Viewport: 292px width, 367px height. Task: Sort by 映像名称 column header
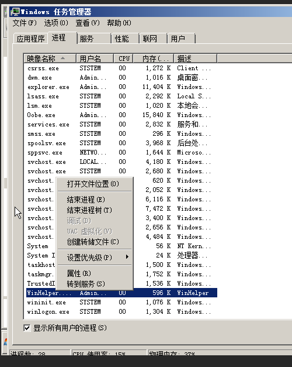point(50,59)
